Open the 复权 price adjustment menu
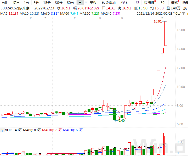188x156 pixels. pyautogui.click(x=93, y=3)
